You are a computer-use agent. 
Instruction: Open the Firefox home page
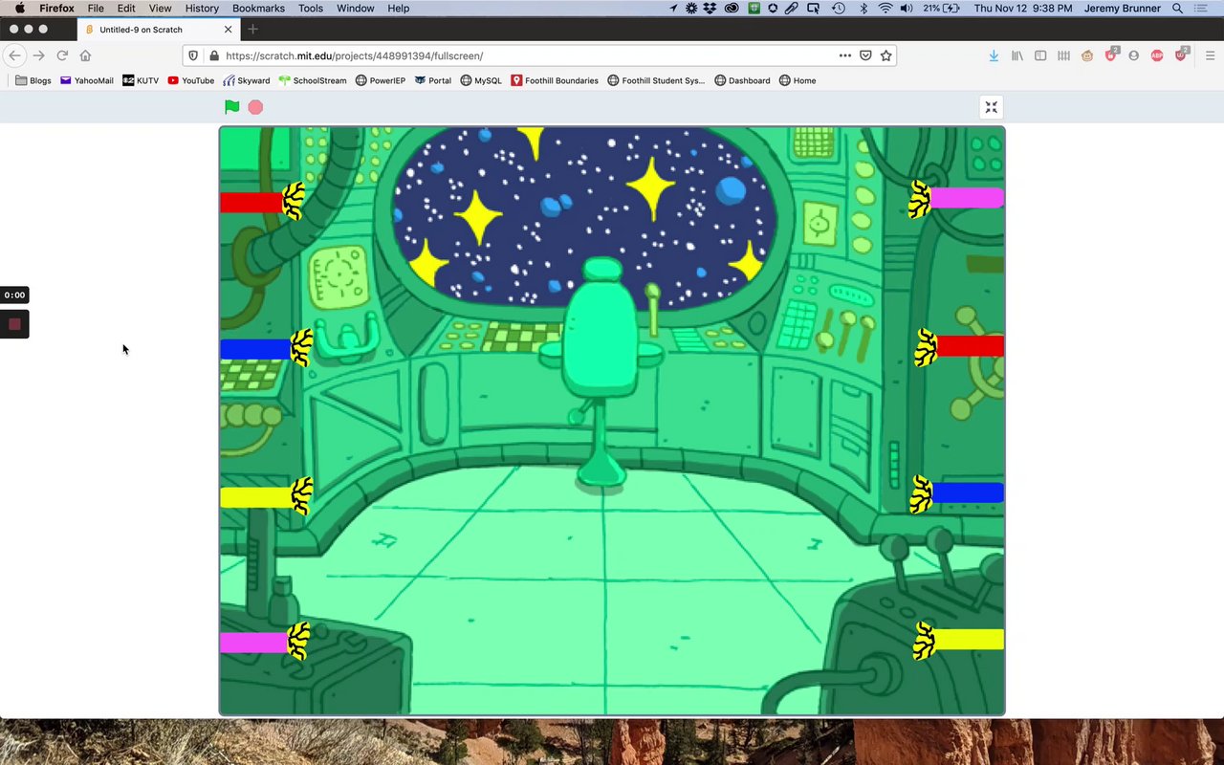(x=85, y=55)
